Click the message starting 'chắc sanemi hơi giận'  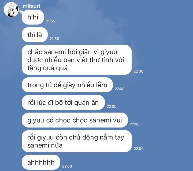[x=77, y=60]
